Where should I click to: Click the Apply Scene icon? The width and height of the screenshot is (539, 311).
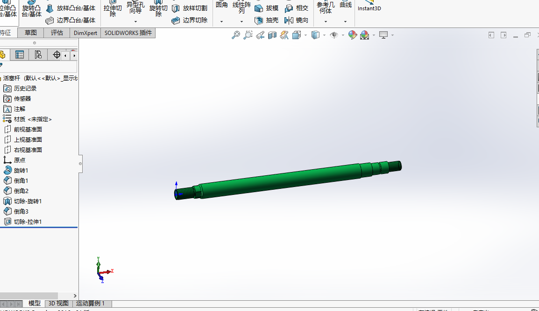pos(364,35)
